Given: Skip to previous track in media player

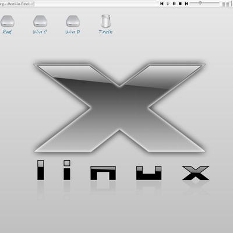Looking at the screenshot, I should click(162, 3).
